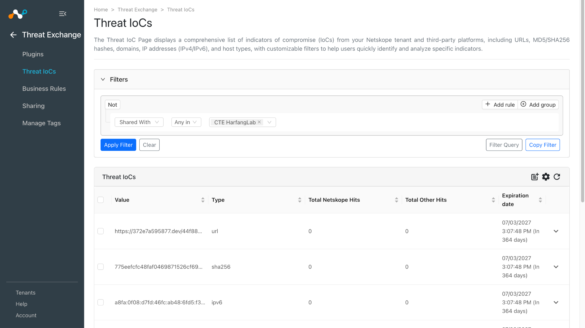Refresh the Threat IoCs table
The image size is (585, 328).
pyautogui.click(x=557, y=177)
